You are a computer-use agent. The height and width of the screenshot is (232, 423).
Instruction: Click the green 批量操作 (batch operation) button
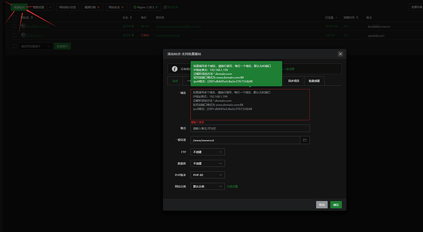click(63, 46)
